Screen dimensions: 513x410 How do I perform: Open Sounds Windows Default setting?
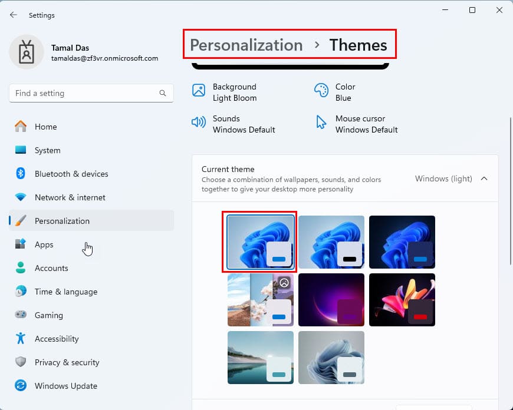tap(234, 124)
